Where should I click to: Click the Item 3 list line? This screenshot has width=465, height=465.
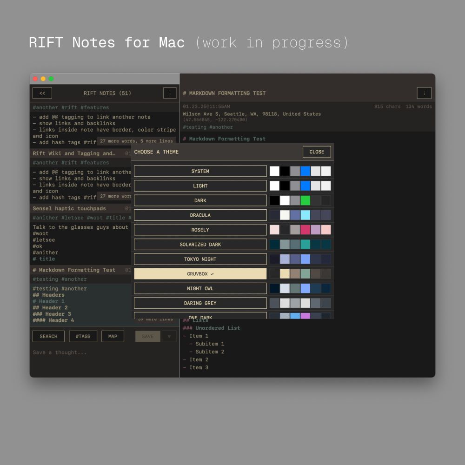[x=196, y=367]
